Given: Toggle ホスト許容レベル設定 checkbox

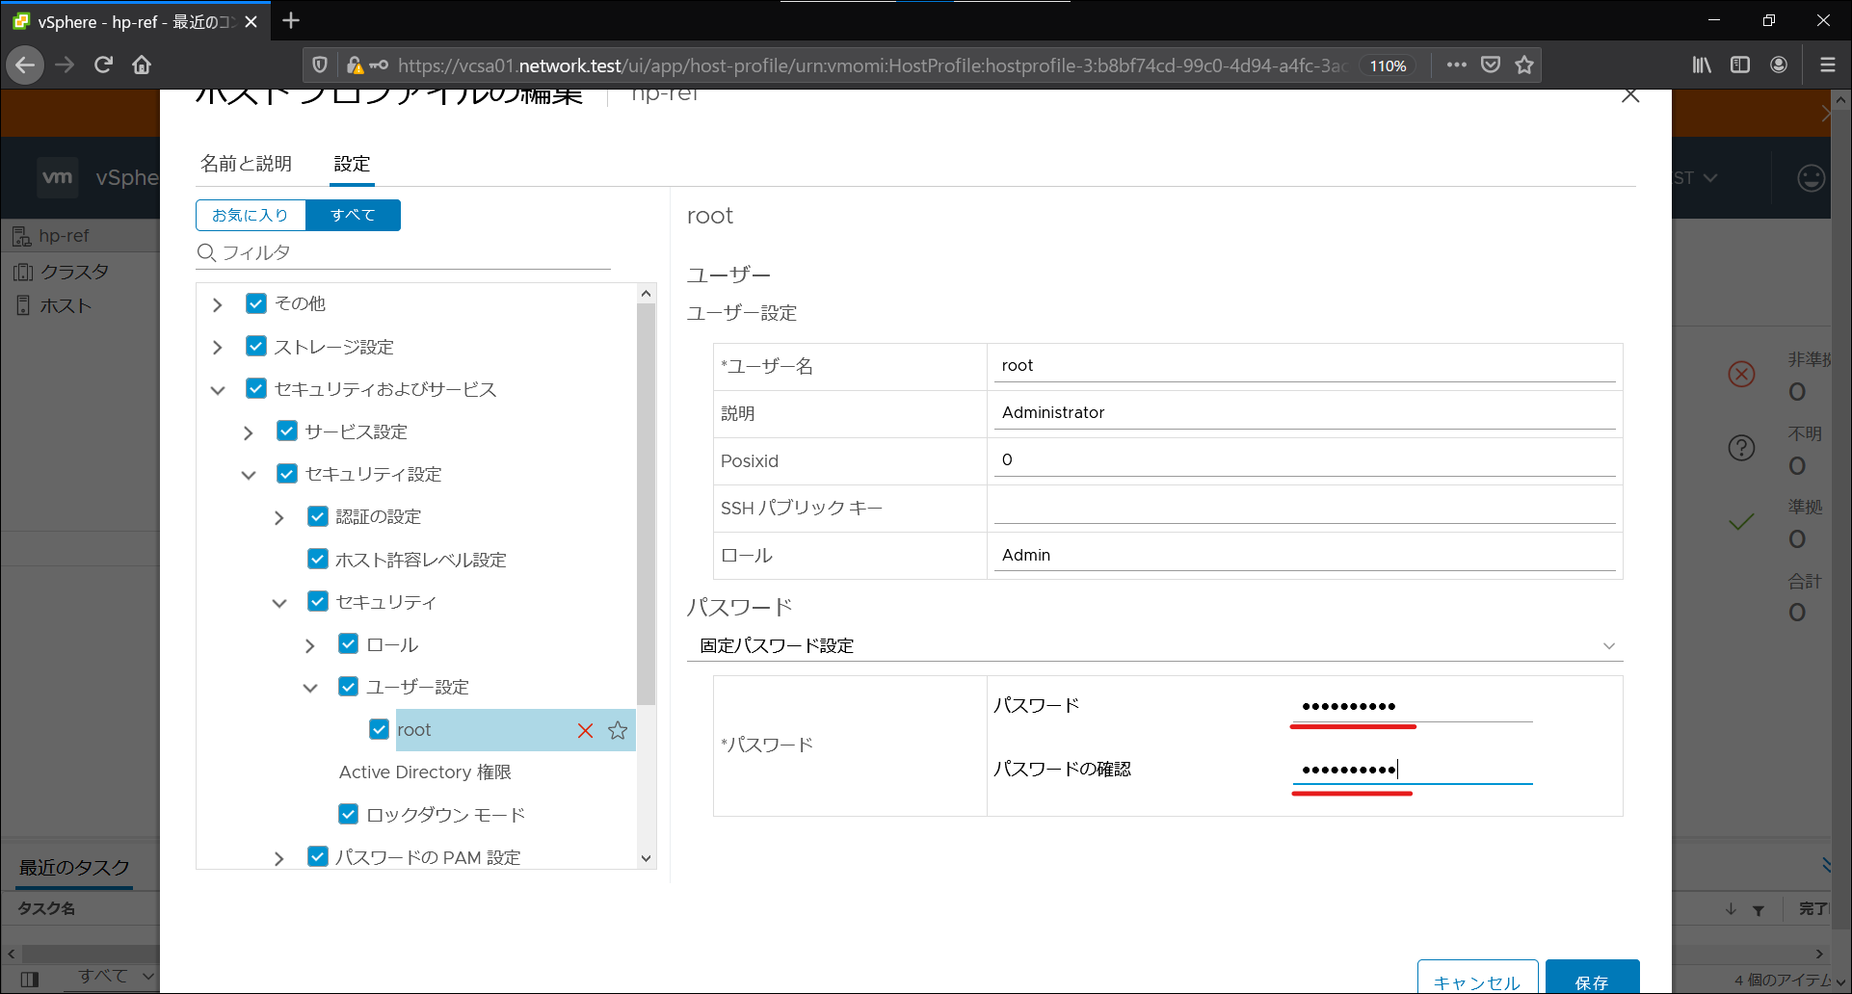Looking at the screenshot, I should click(318, 559).
